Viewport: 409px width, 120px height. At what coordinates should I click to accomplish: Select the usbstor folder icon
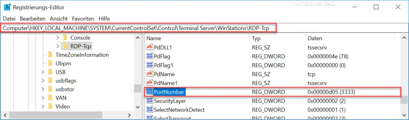coord(50,89)
